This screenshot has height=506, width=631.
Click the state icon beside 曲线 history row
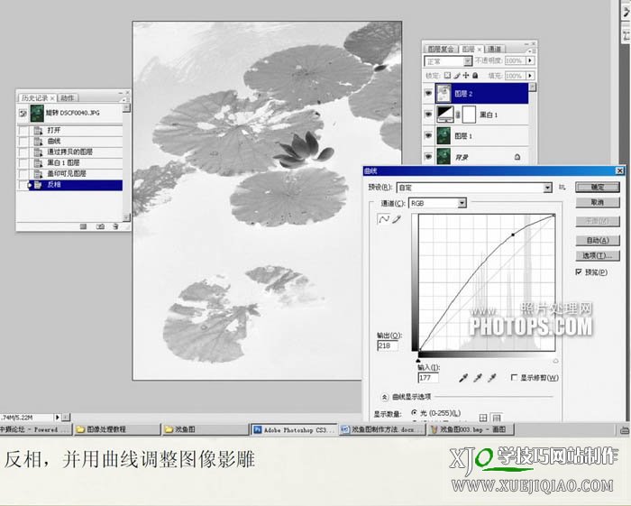point(38,142)
